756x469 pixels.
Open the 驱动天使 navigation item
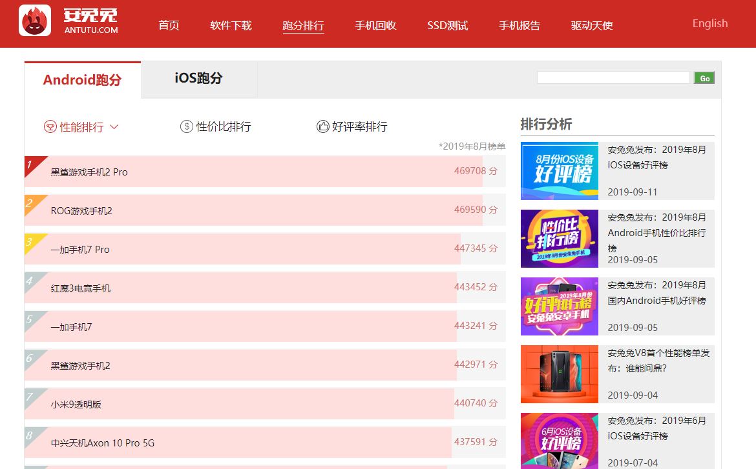[592, 25]
